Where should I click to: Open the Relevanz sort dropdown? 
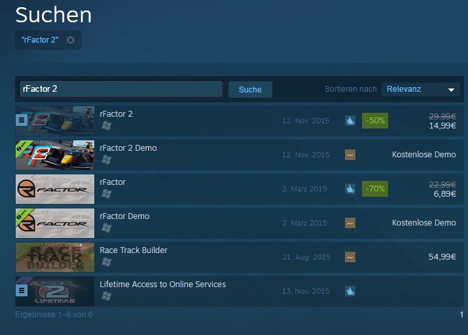pyautogui.click(x=420, y=89)
